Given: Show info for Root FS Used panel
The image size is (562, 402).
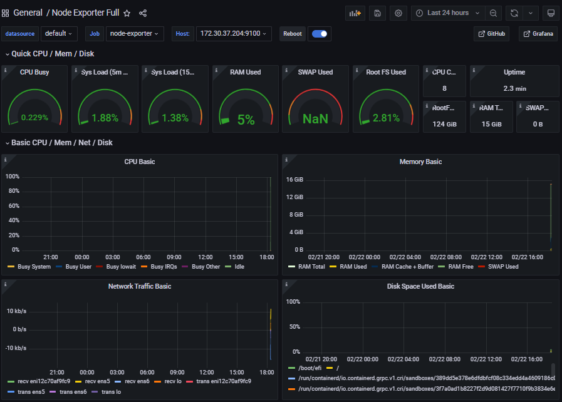Looking at the screenshot, I should (x=356, y=70).
